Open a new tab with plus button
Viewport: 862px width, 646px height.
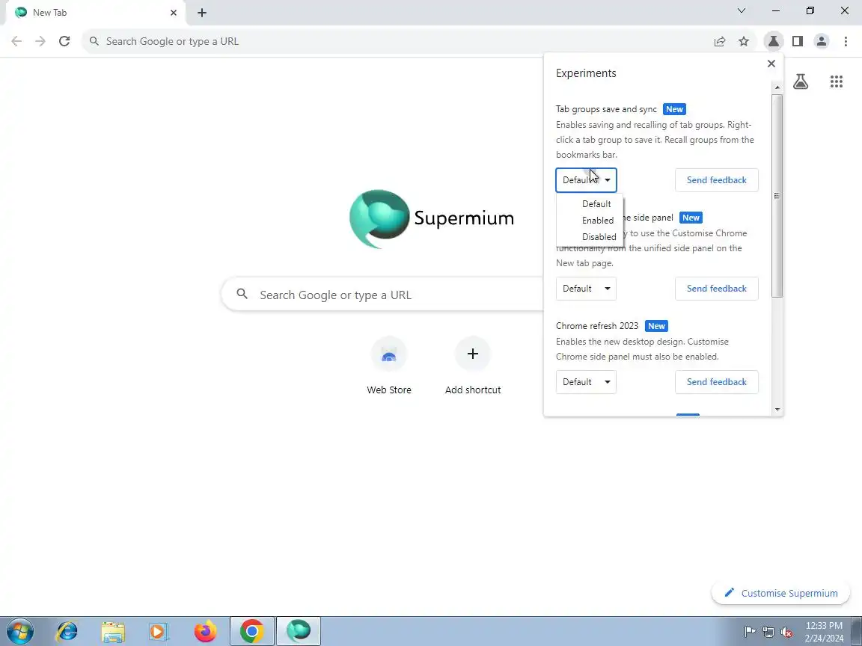pyautogui.click(x=202, y=13)
